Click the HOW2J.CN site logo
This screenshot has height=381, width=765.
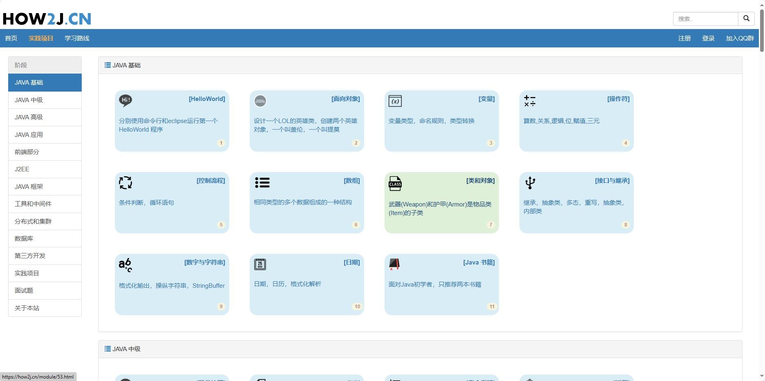(47, 19)
